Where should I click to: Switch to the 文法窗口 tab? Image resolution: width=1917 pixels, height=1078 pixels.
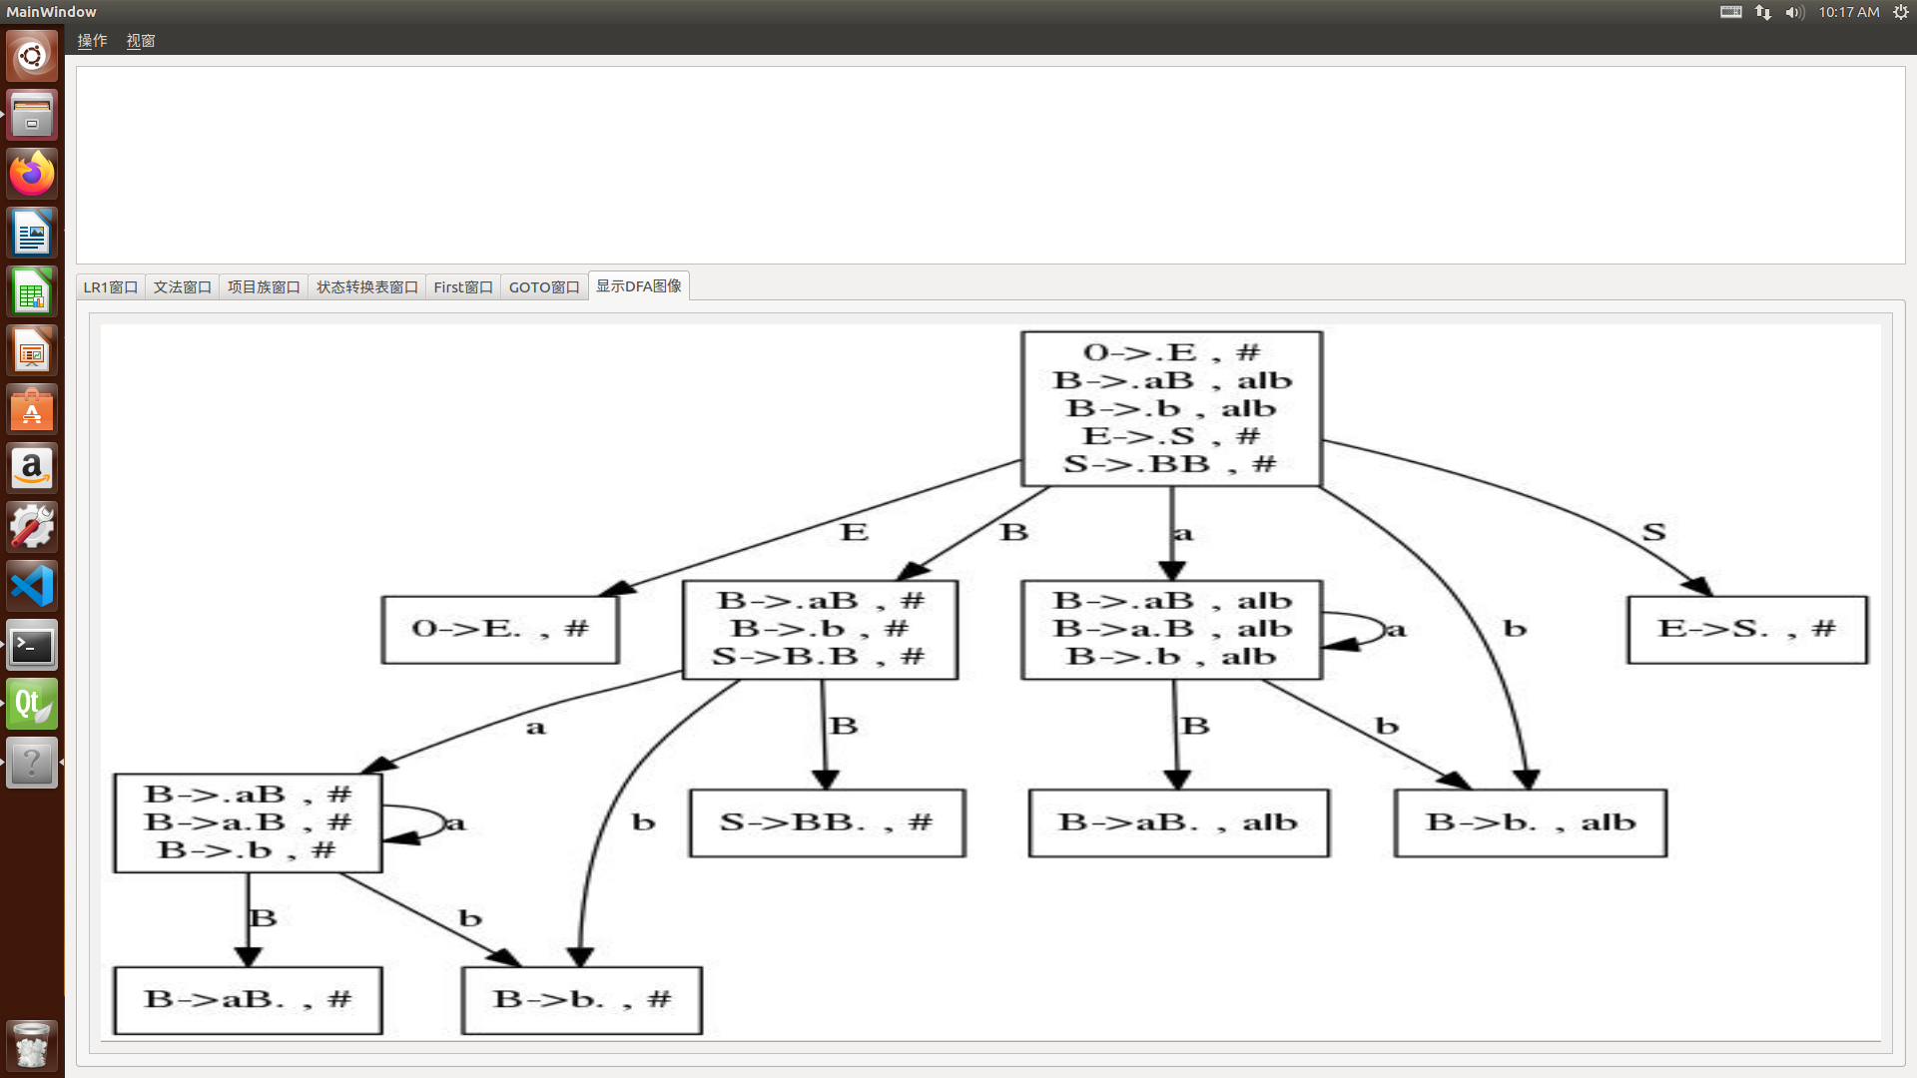tap(182, 287)
